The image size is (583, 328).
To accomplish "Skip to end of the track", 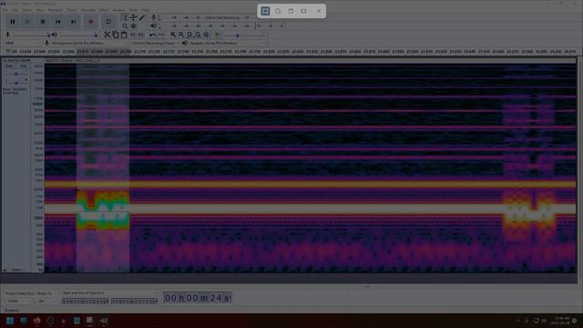I will click(x=73, y=22).
